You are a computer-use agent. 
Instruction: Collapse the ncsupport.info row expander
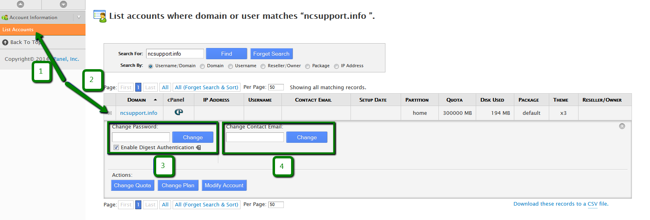tap(110, 113)
